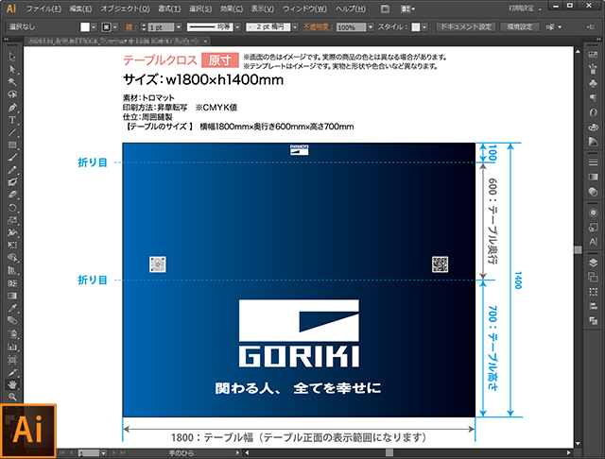This screenshot has height=459, width=605.
Task: Select the Pen tool
Action: pos(12,107)
